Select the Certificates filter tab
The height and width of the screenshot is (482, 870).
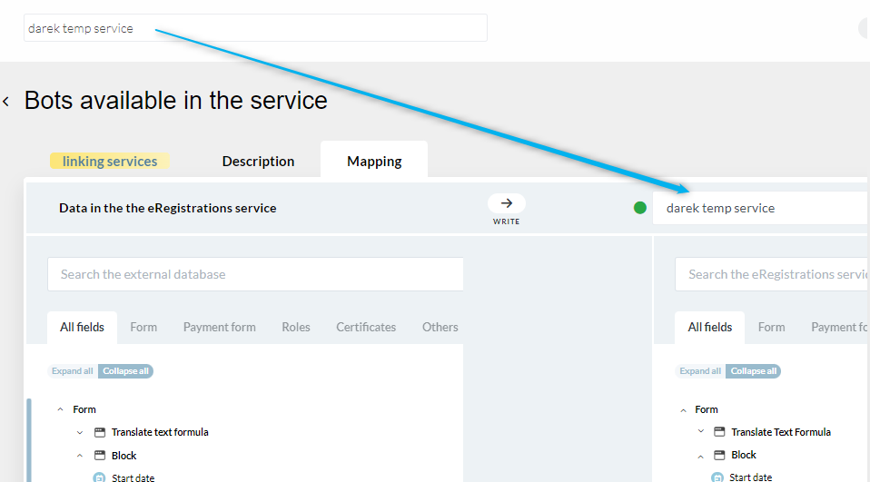click(x=366, y=328)
